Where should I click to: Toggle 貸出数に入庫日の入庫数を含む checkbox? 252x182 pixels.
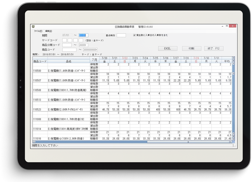(134, 35)
